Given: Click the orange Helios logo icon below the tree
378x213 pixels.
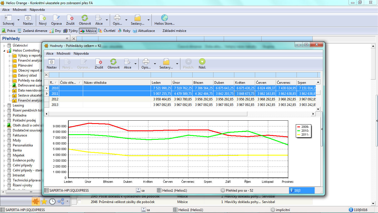Looking at the screenshot, I should (x=36, y=201).
